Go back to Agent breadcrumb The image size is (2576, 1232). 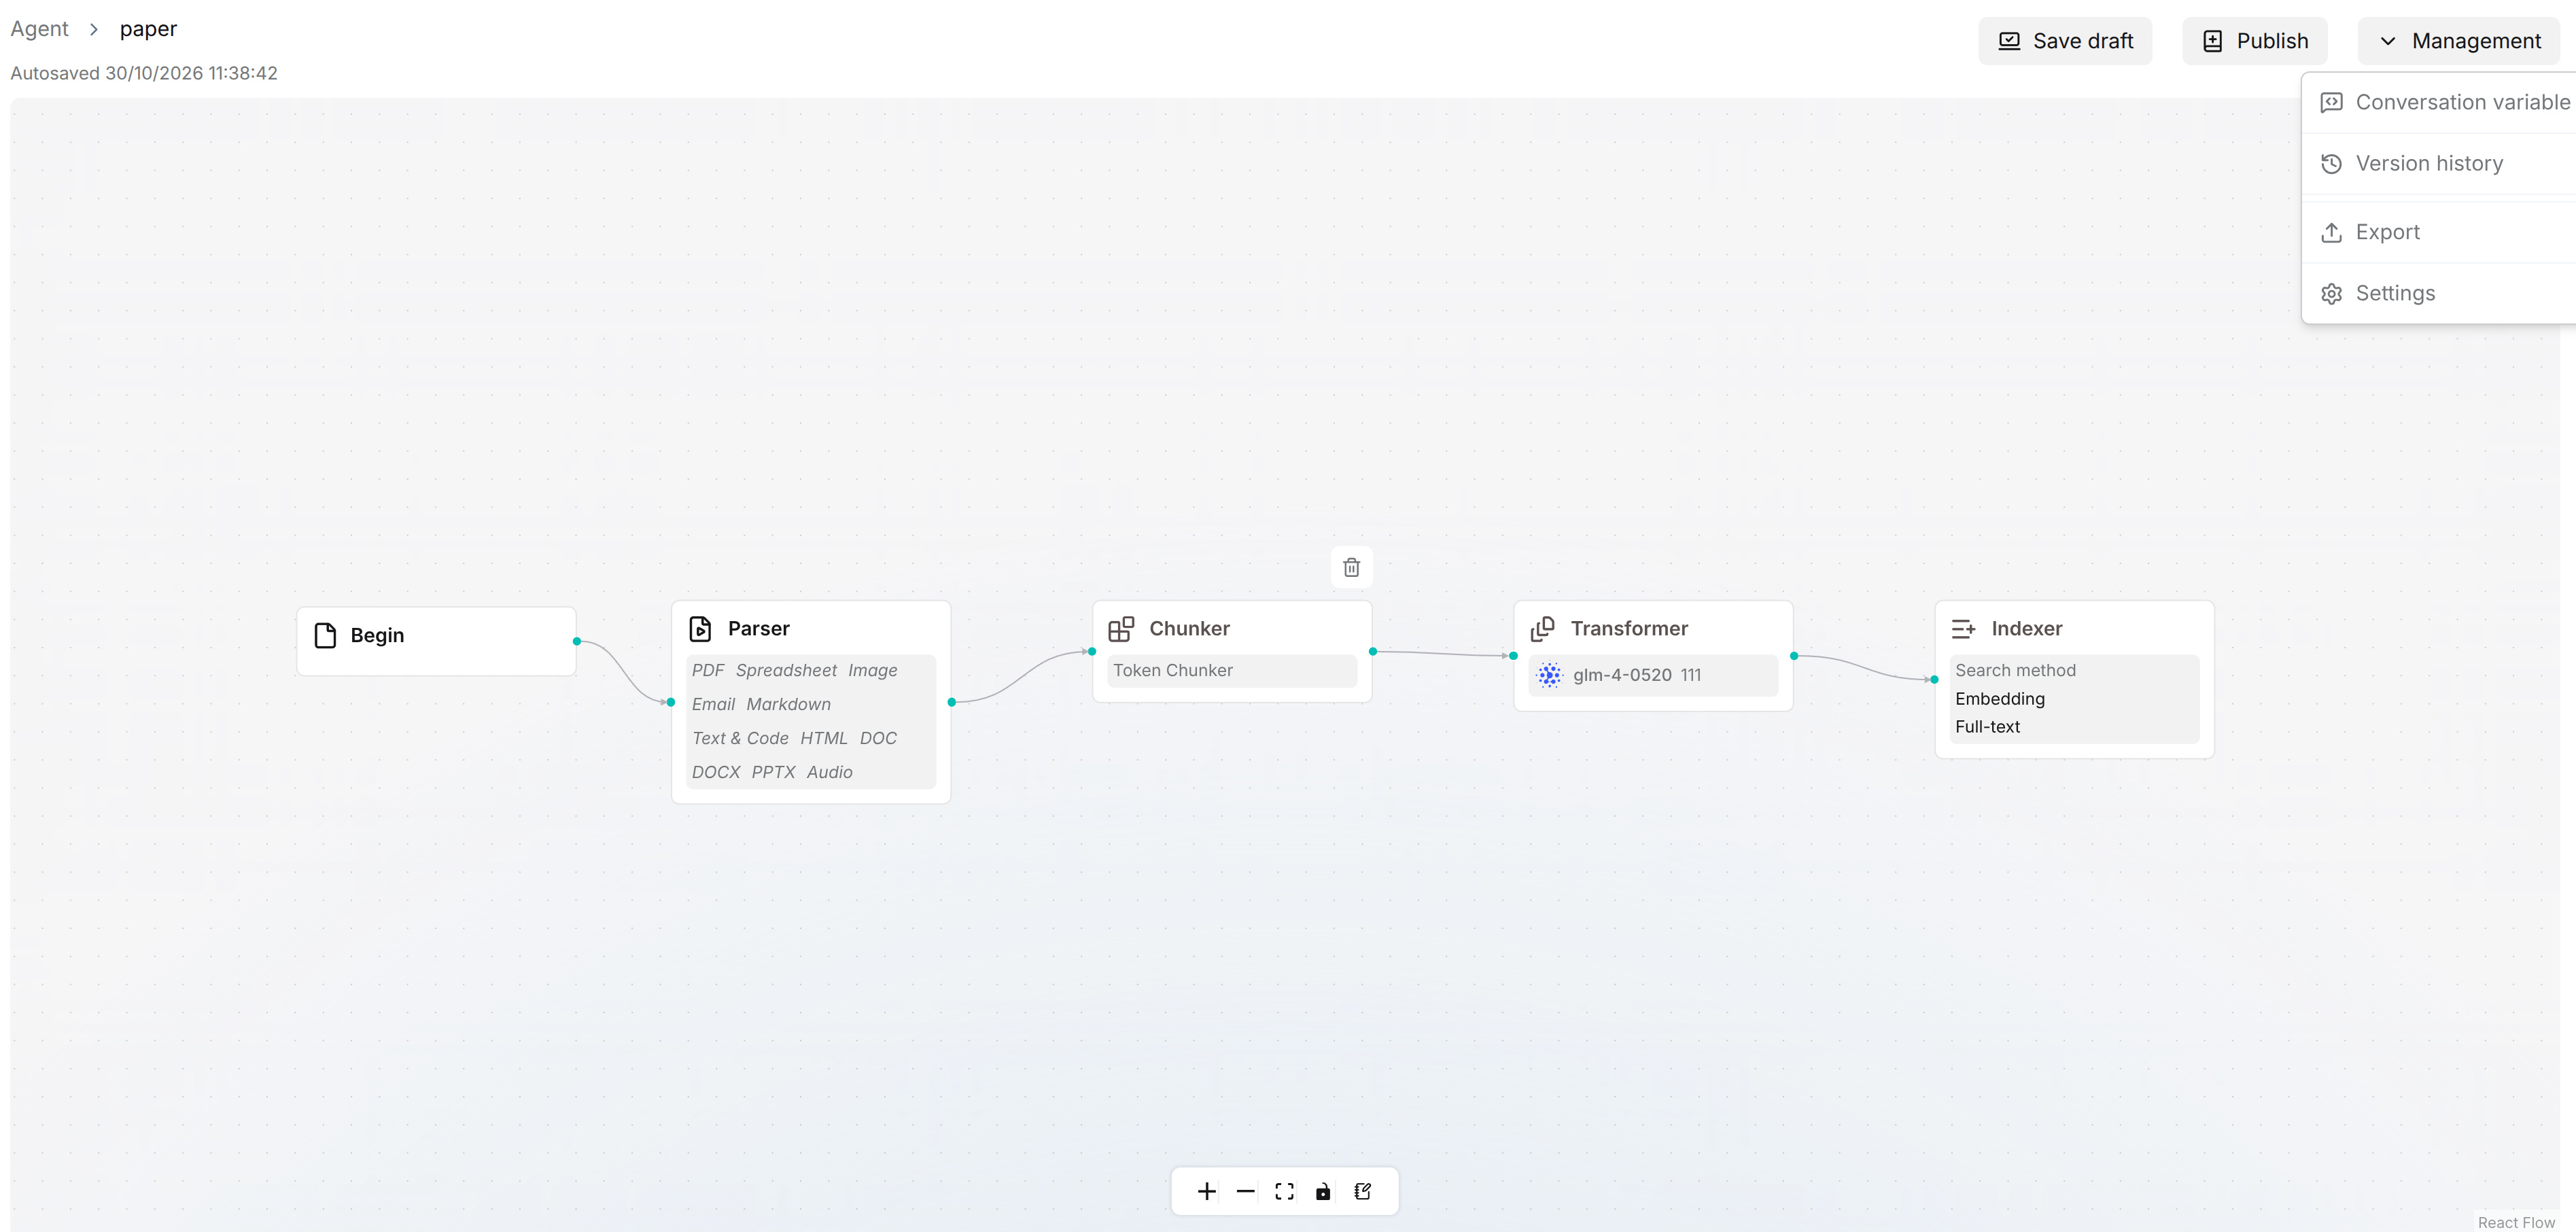coord(39,28)
